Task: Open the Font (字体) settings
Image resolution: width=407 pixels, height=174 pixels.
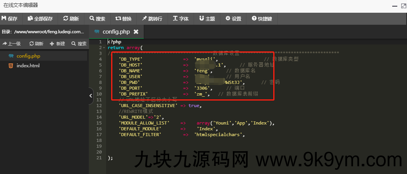Action: click(x=181, y=19)
